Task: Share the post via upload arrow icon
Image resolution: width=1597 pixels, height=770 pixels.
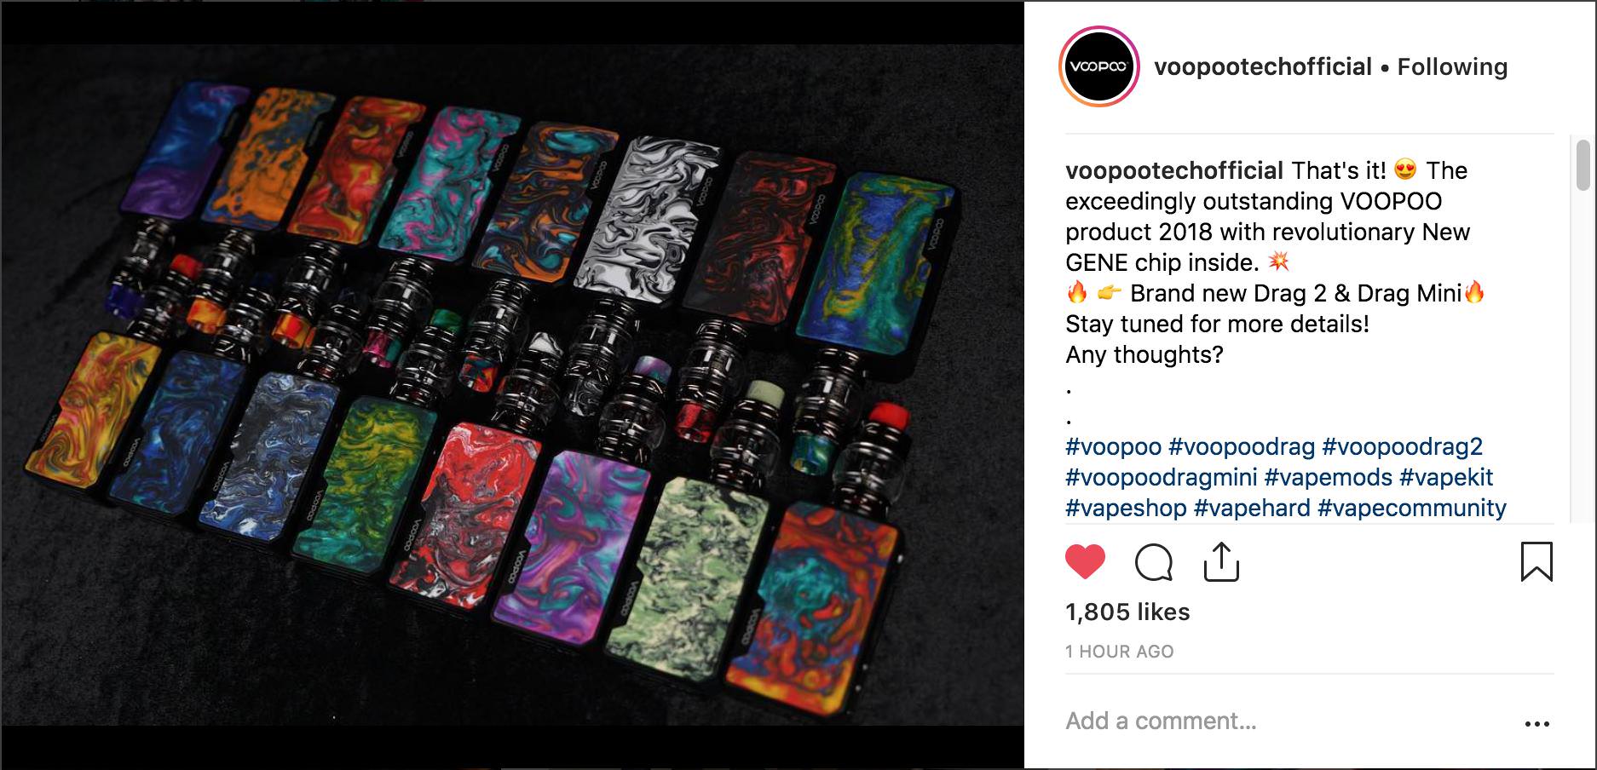Action: [x=1221, y=562]
